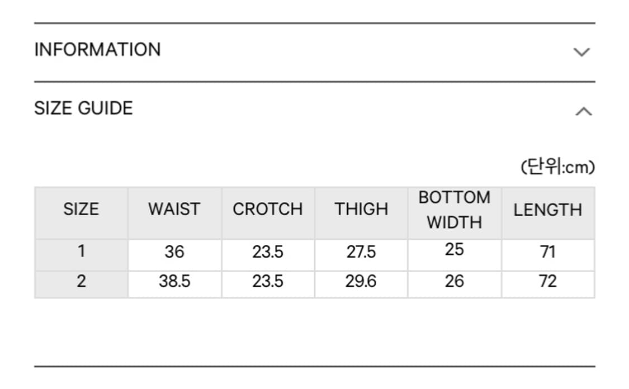Click the size 2 row label
The image size is (629, 389).
click(x=81, y=284)
